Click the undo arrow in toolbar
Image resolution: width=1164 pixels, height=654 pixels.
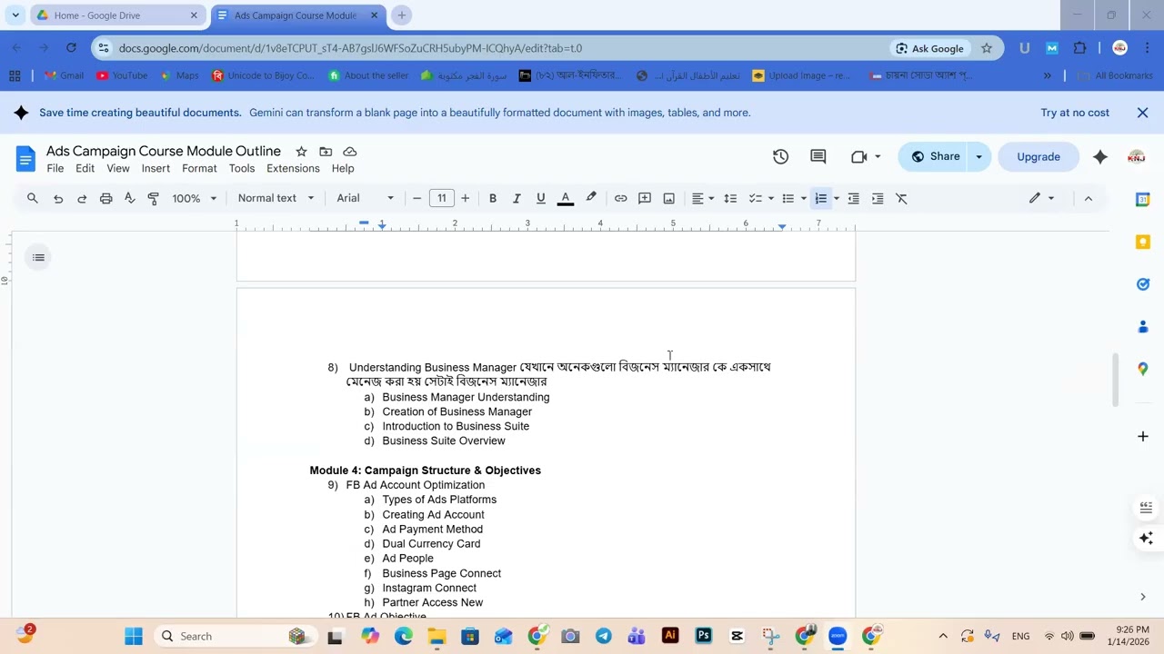click(x=58, y=198)
